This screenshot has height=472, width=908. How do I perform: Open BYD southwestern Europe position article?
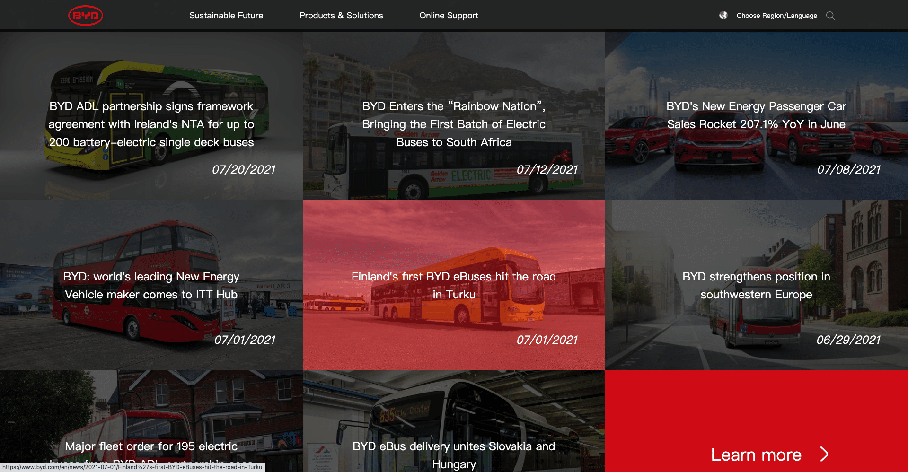(x=757, y=285)
